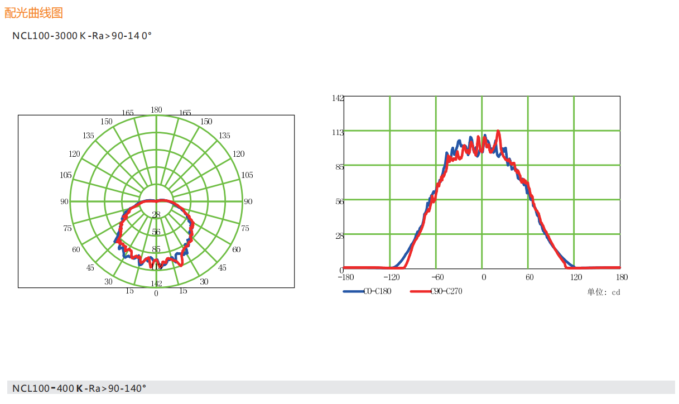679x404 pixels.
Task: Select the NCL100-3000K-Ra>90-140° subtitle text
Action: (x=82, y=36)
